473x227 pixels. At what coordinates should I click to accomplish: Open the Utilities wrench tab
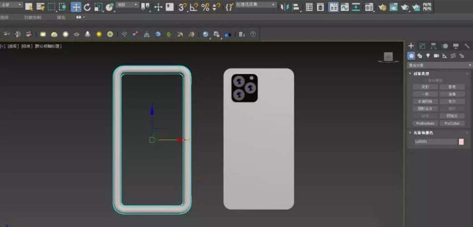pyautogui.click(x=467, y=46)
